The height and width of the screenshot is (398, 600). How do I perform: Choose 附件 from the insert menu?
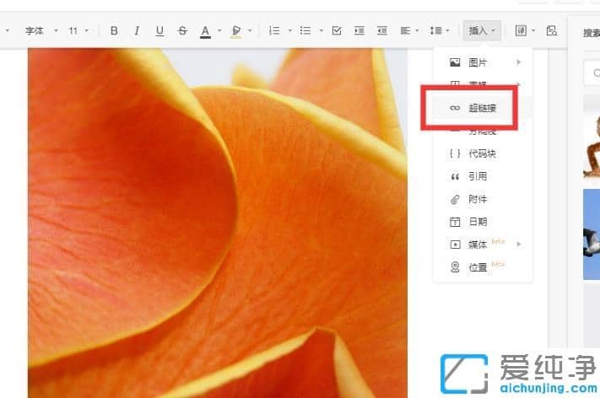point(483,199)
